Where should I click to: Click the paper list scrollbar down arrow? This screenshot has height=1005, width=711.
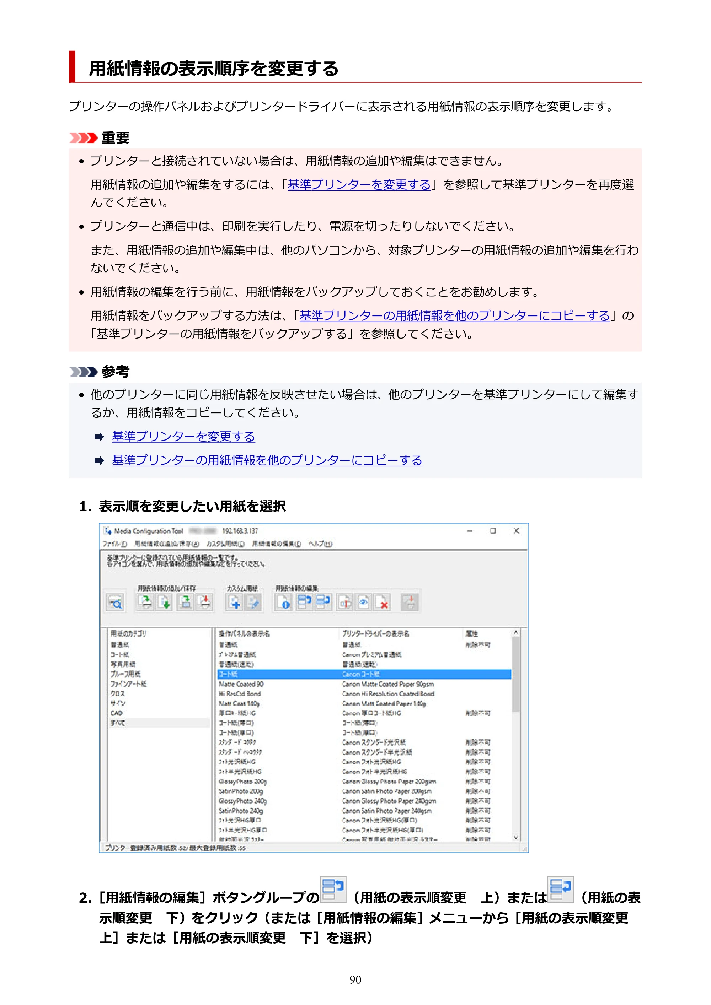point(516,837)
